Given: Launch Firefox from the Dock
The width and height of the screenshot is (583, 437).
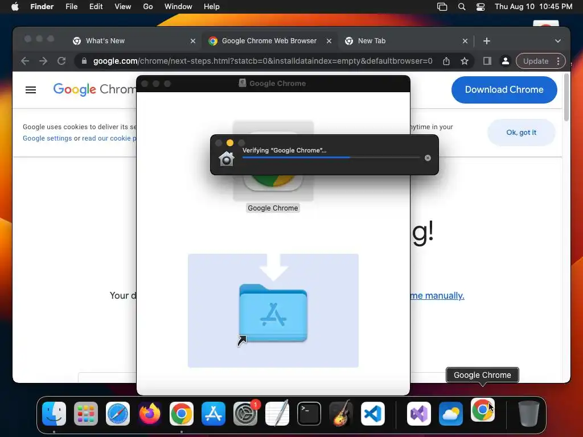Looking at the screenshot, I should [x=150, y=414].
